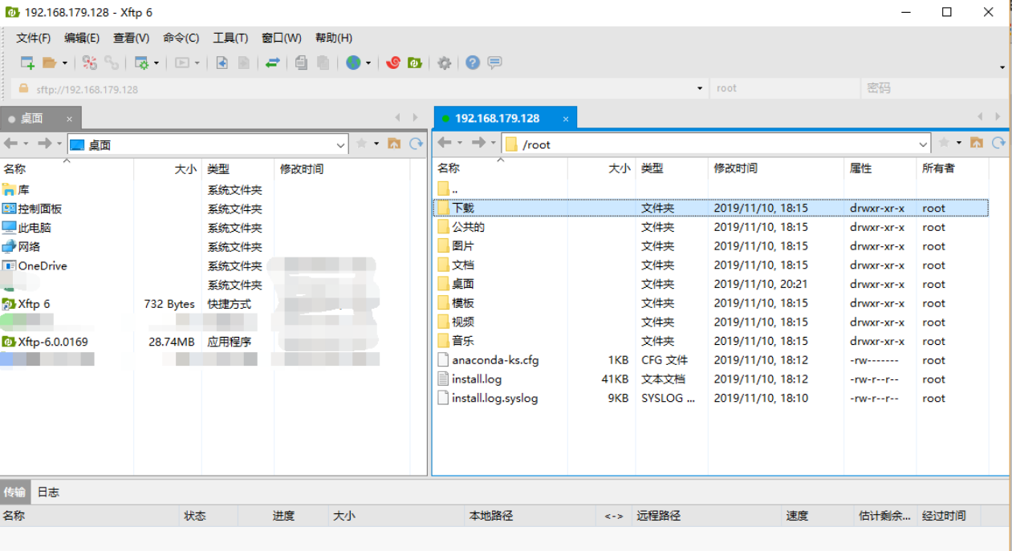The height and width of the screenshot is (551, 1012).
Task: Click the globe icon in the toolbar
Action: [353, 63]
